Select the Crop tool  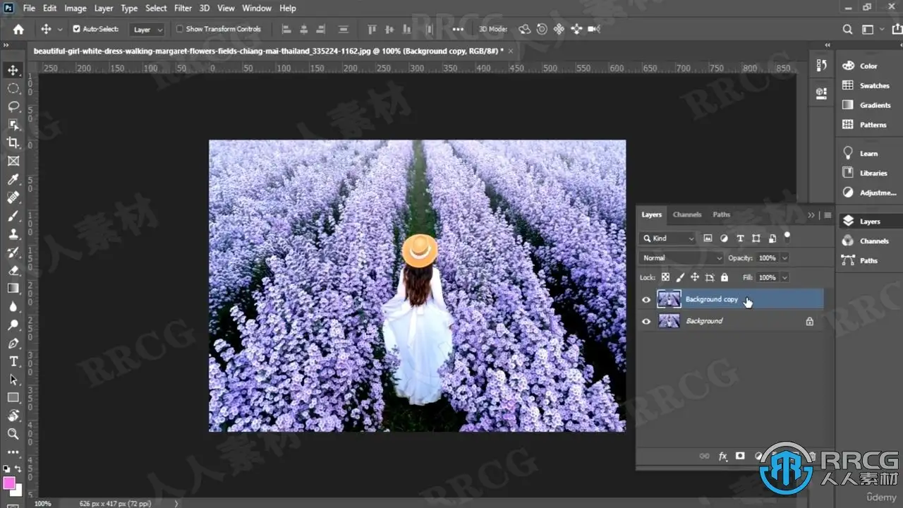13,143
